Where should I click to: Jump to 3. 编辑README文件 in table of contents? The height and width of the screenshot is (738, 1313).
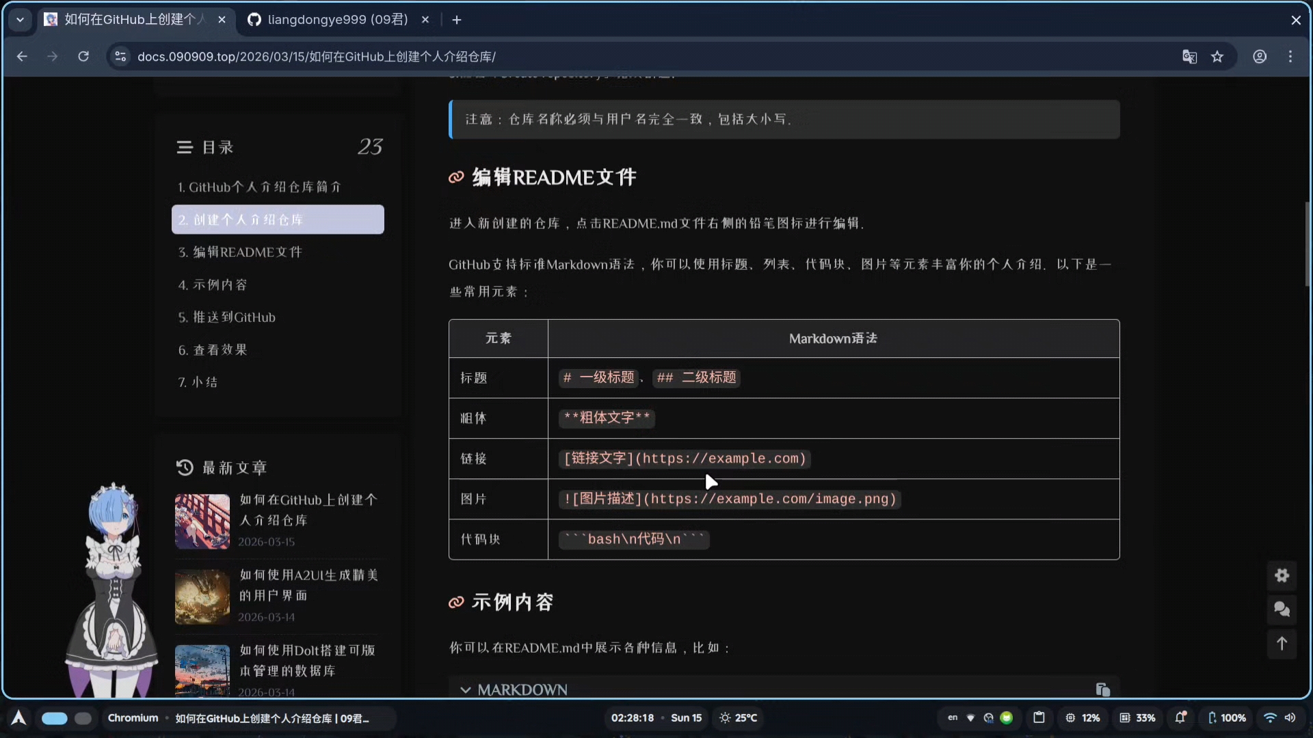pyautogui.click(x=240, y=252)
